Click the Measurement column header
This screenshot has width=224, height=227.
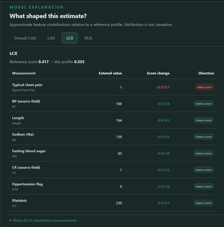coord(24,73)
